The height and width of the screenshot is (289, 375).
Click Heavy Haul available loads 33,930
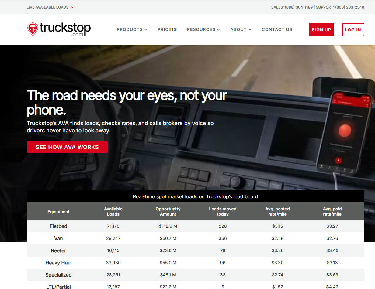113,263
